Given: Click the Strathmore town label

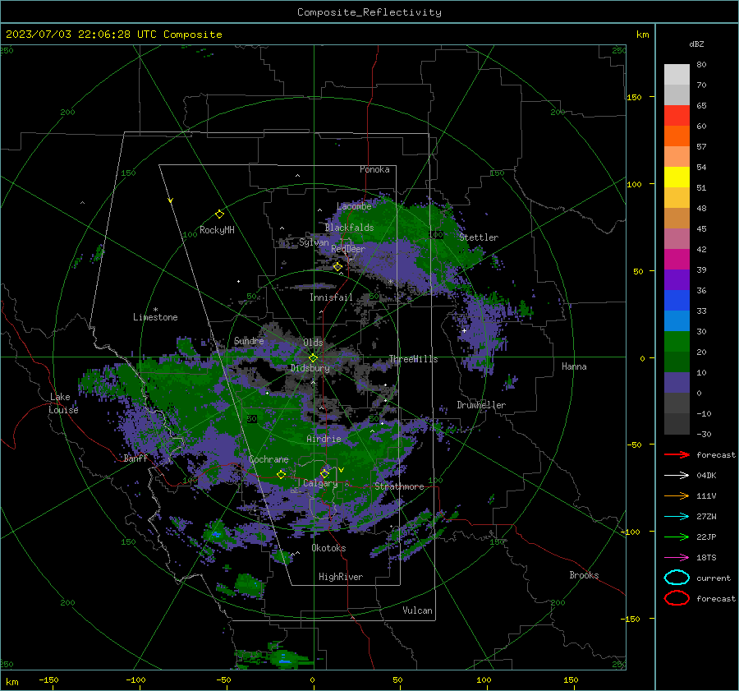Looking at the screenshot, I should click(x=399, y=486).
